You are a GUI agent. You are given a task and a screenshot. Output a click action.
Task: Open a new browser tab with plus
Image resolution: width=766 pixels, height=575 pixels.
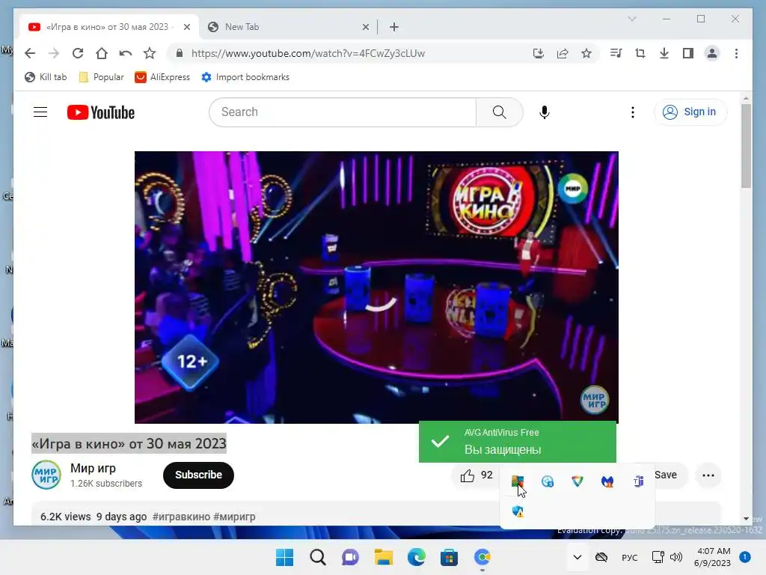coord(394,27)
